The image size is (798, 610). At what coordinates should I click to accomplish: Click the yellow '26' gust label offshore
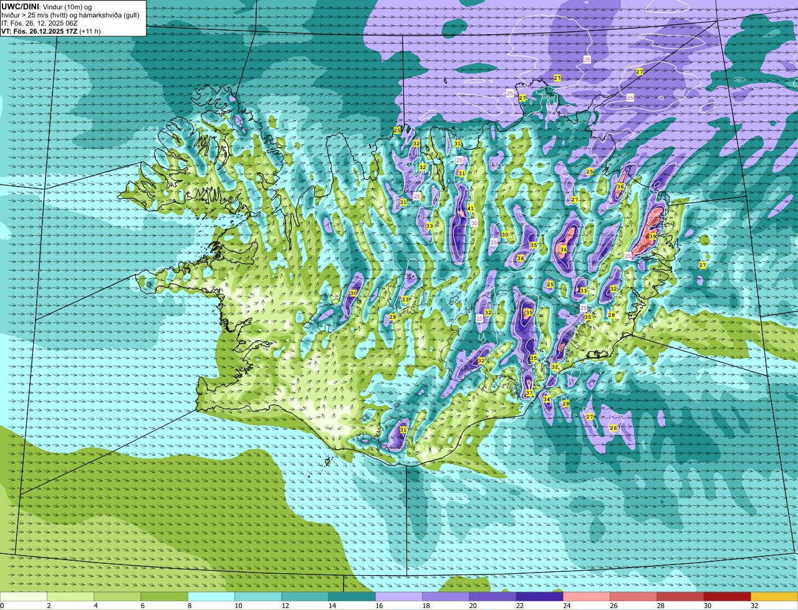pyautogui.click(x=613, y=428)
